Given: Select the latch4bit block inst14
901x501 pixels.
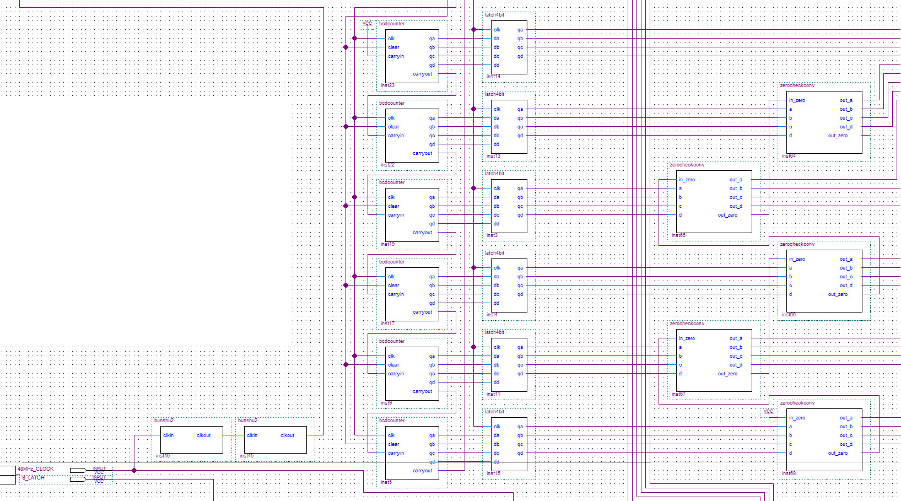Looking at the screenshot, I should click(509, 55).
